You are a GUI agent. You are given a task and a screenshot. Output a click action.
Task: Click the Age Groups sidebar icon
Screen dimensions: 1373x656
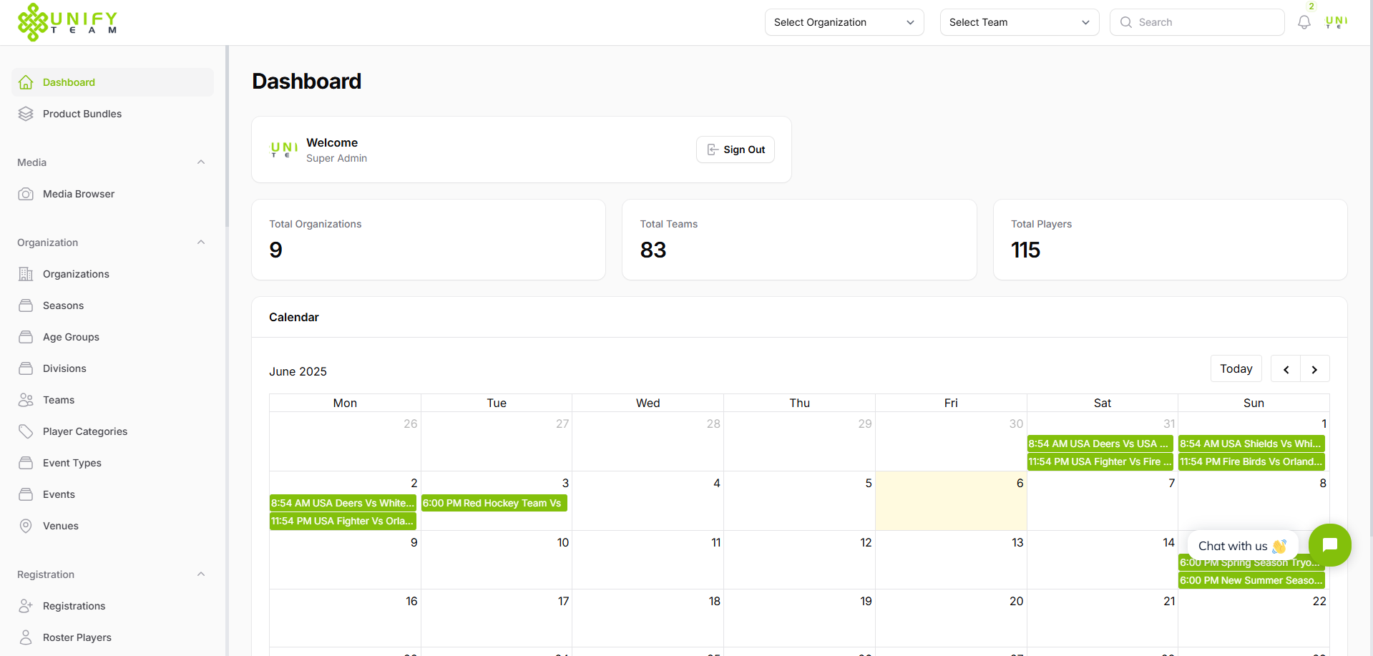point(26,337)
